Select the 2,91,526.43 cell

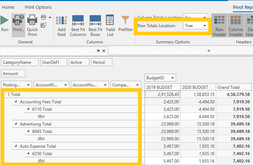click(163, 94)
